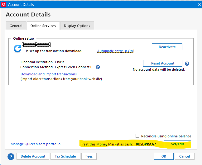Click the Account Details heading

28,15
